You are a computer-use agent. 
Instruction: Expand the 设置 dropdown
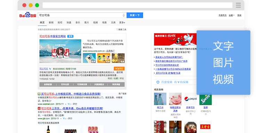pyautogui.click(x=231, y=15)
